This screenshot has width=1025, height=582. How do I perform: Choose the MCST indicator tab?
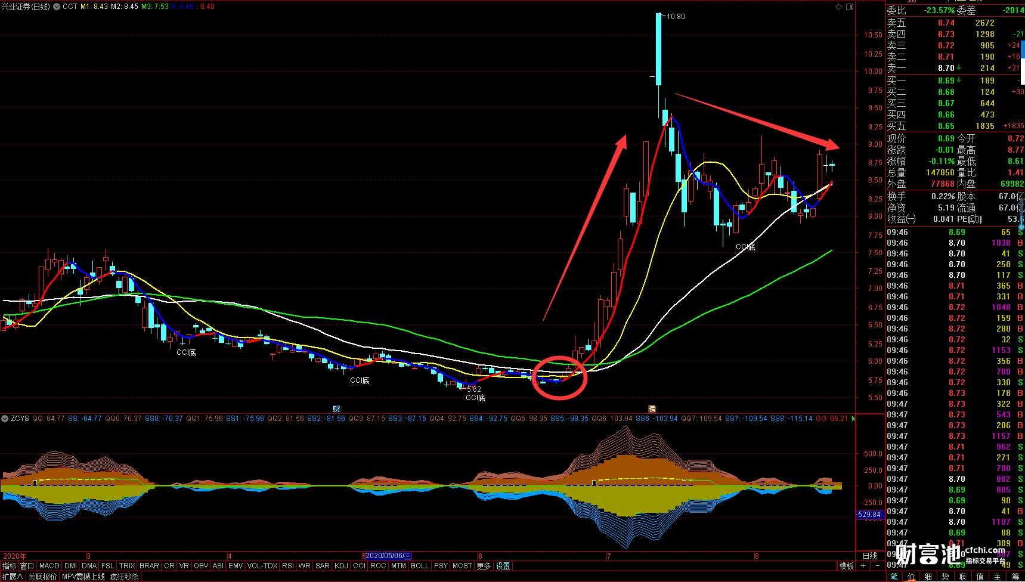point(463,566)
